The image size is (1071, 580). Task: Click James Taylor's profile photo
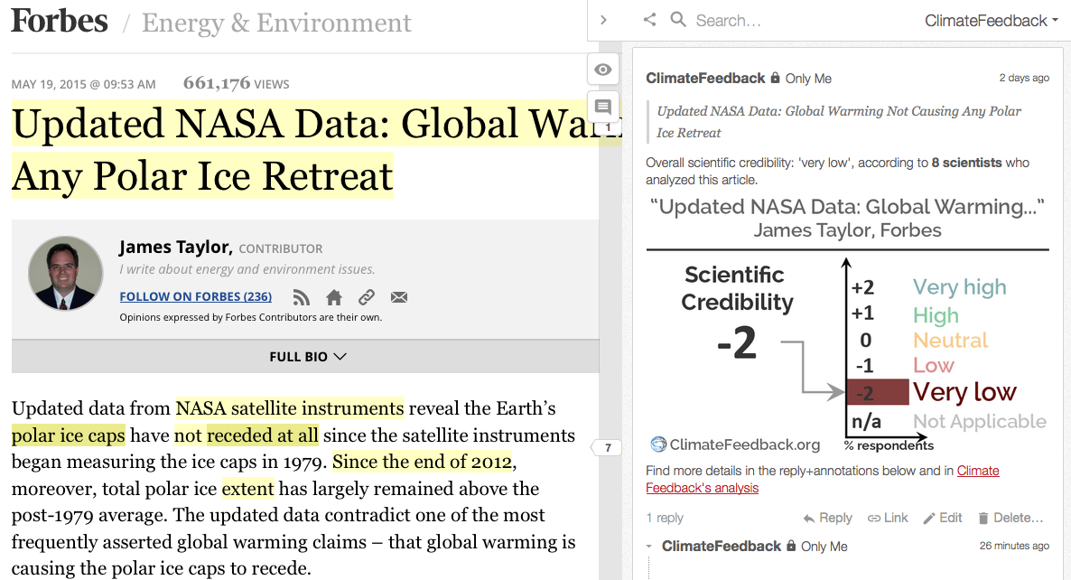point(66,273)
